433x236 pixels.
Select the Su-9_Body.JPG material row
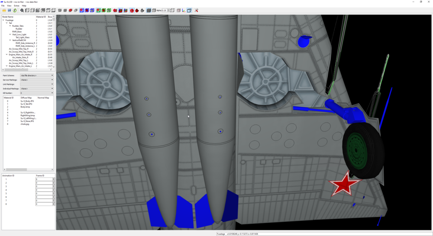[x=27, y=101]
